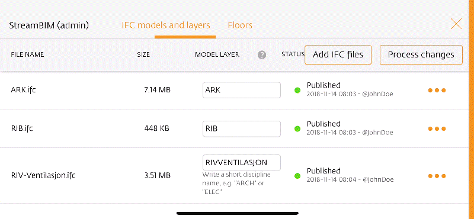Open the three-dot menu for ARK.ifc
Image resolution: width=474 pixels, height=219 pixels.
pos(437,90)
